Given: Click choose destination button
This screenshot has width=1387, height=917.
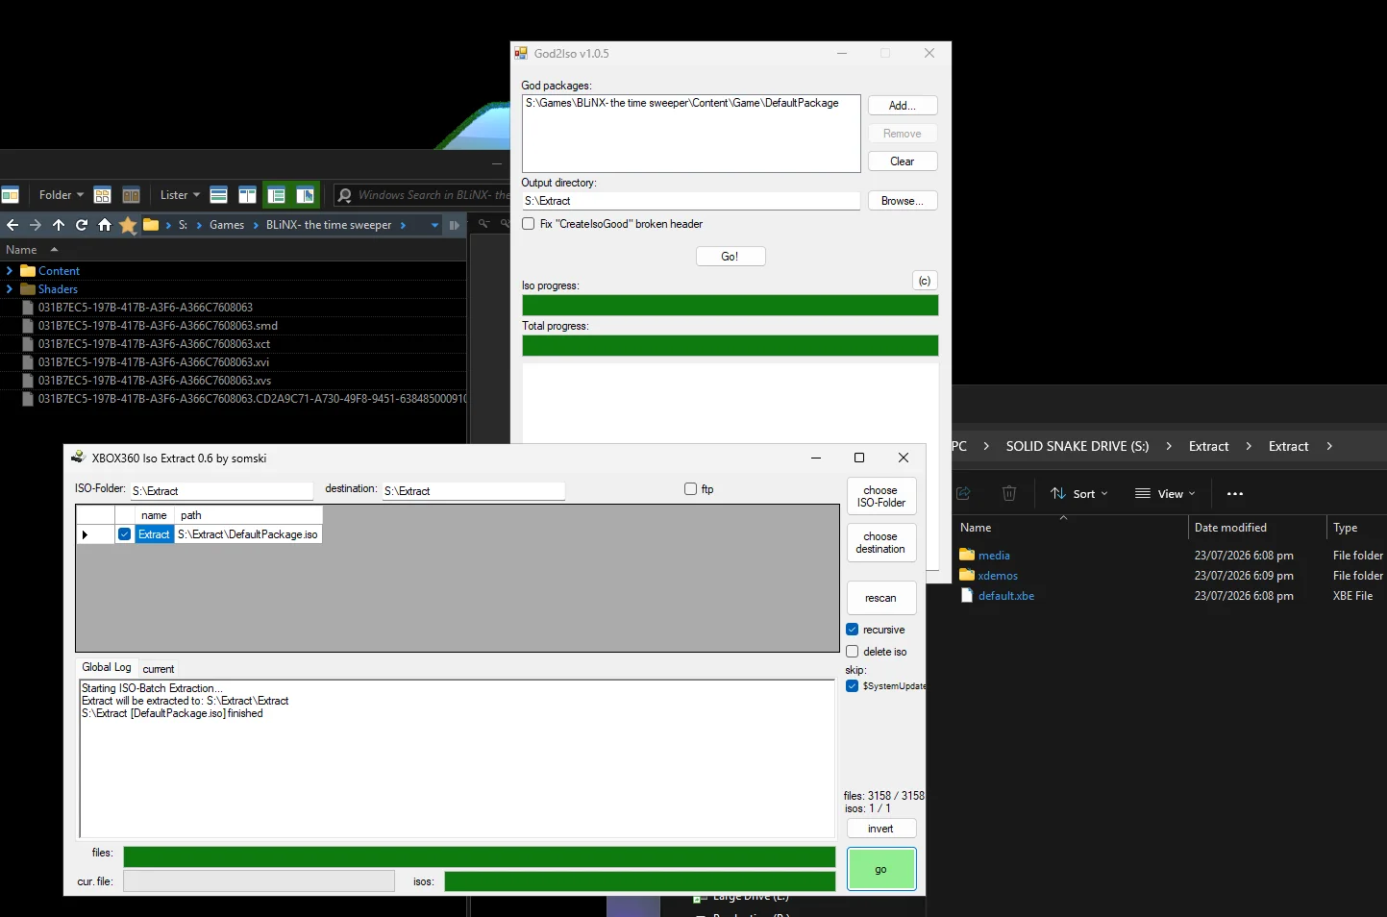Looking at the screenshot, I should click(881, 542).
